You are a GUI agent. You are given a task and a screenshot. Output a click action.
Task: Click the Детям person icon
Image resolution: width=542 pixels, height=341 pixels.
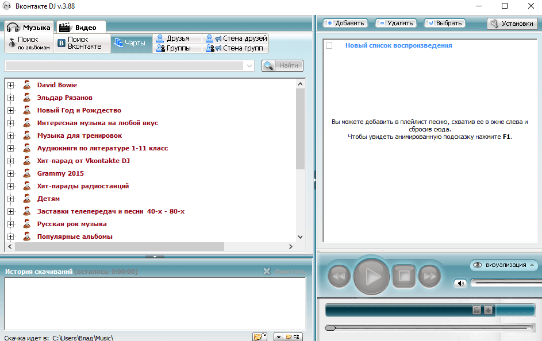26,199
